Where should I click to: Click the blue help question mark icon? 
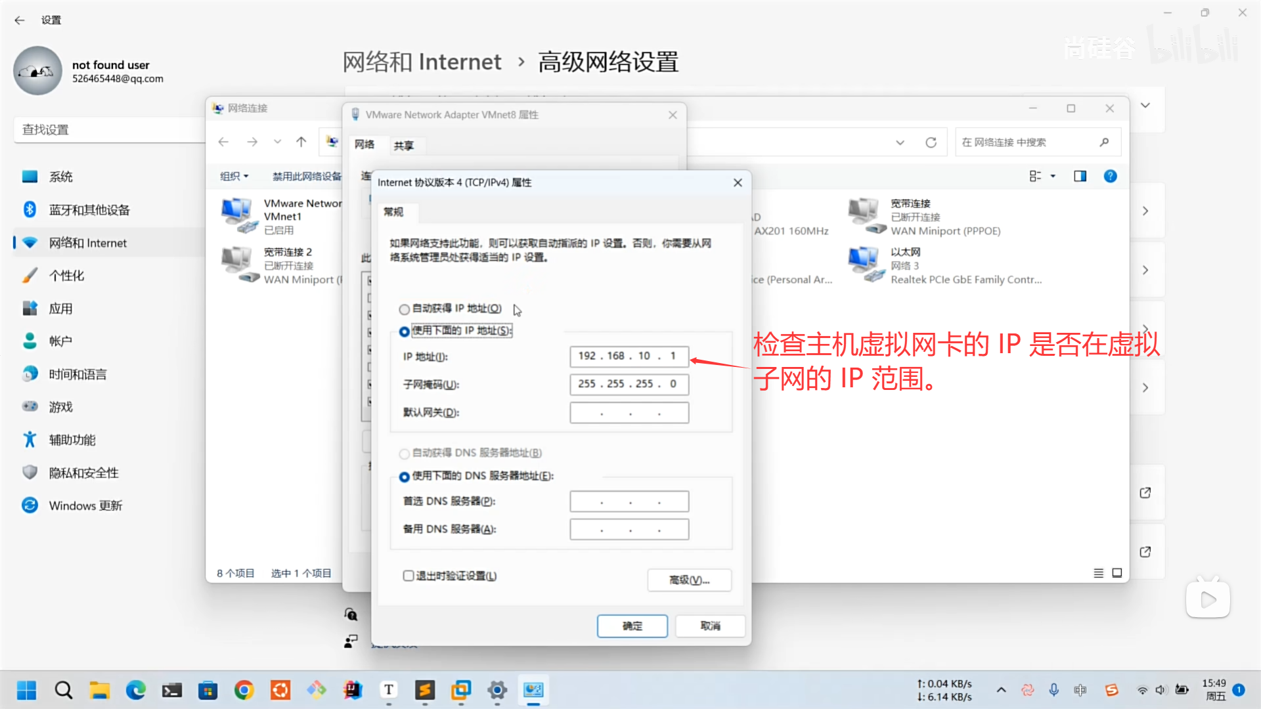pos(1110,176)
